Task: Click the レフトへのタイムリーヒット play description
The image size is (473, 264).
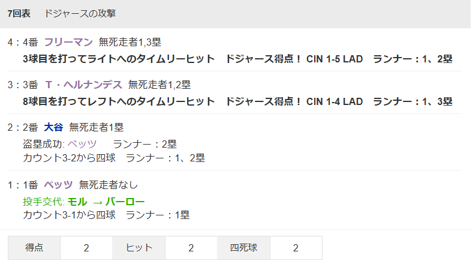Action: (118, 101)
